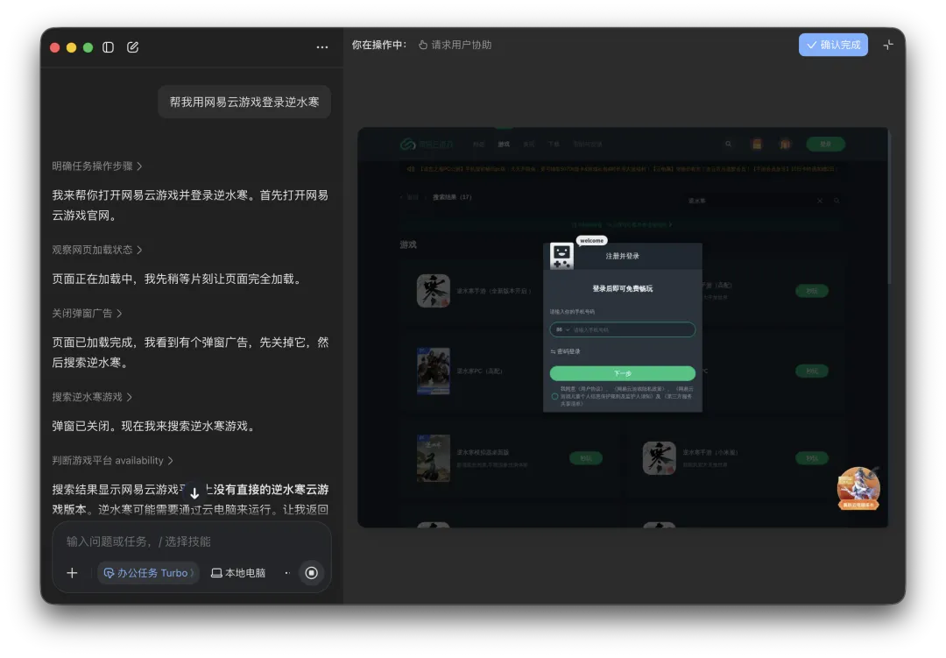
Task: Click the game console mascot icon
Action: tap(561, 256)
